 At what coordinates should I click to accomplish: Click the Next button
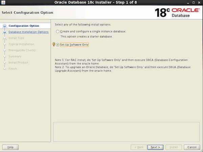click(155, 147)
